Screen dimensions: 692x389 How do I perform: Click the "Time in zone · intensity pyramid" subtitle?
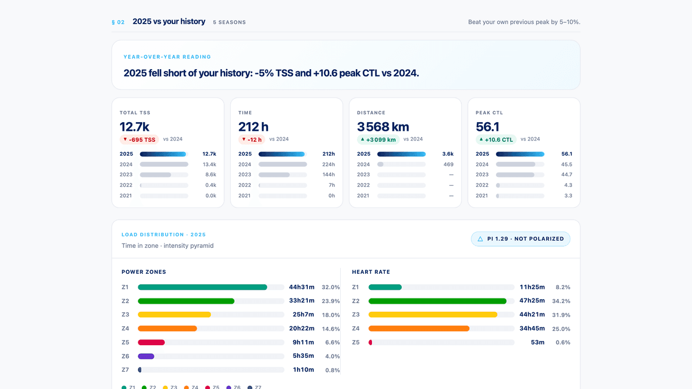[168, 246]
